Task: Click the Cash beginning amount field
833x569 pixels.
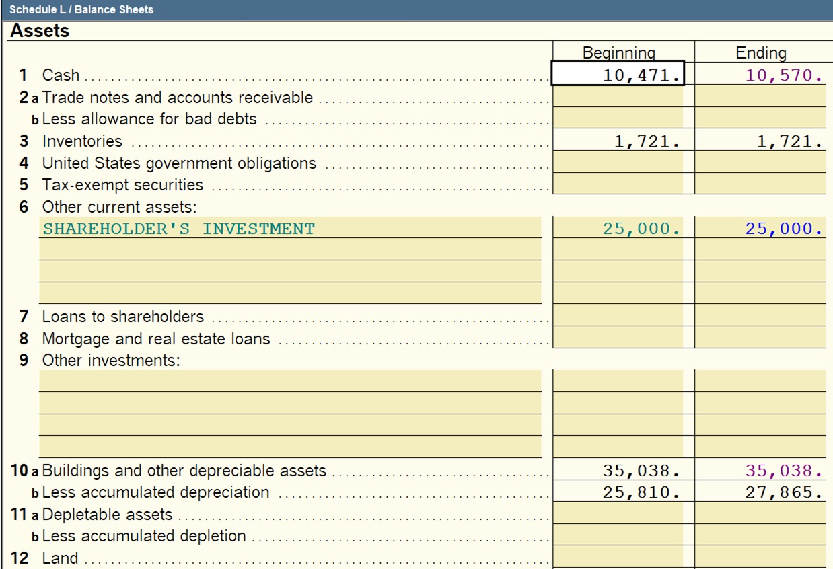Action: [x=618, y=75]
